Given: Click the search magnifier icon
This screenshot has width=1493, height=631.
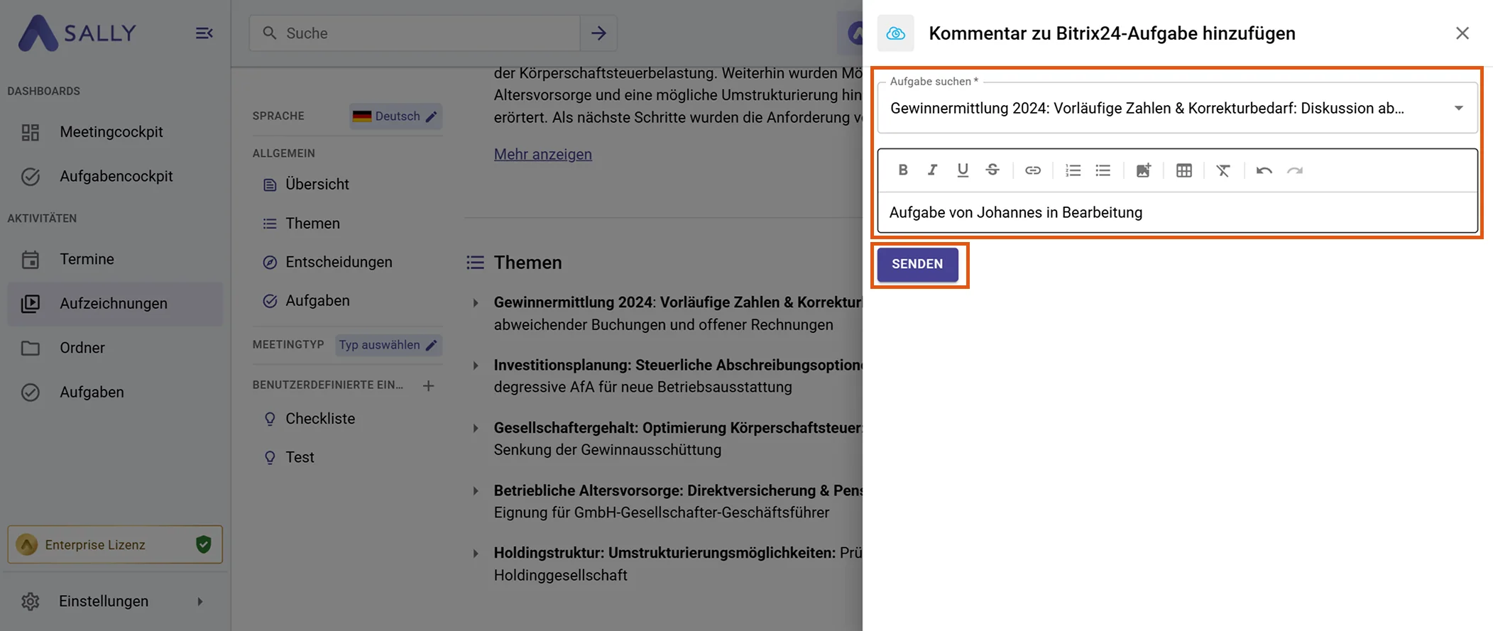Looking at the screenshot, I should pyautogui.click(x=270, y=33).
